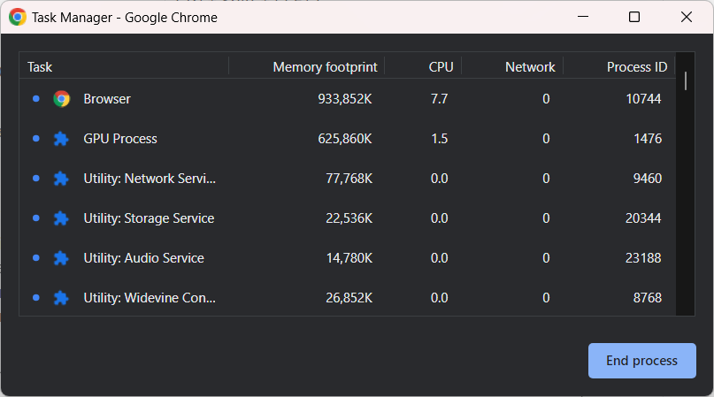Click the Chrome logo in the title bar

pyautogui.click(x=18, y=17)
